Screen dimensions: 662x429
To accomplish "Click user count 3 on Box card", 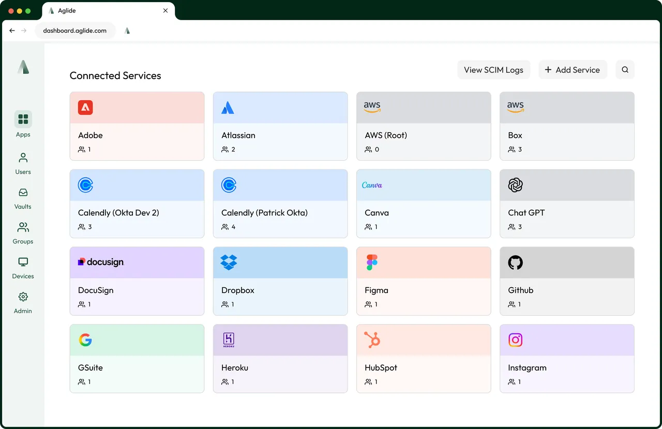I will tap(520, 149).
